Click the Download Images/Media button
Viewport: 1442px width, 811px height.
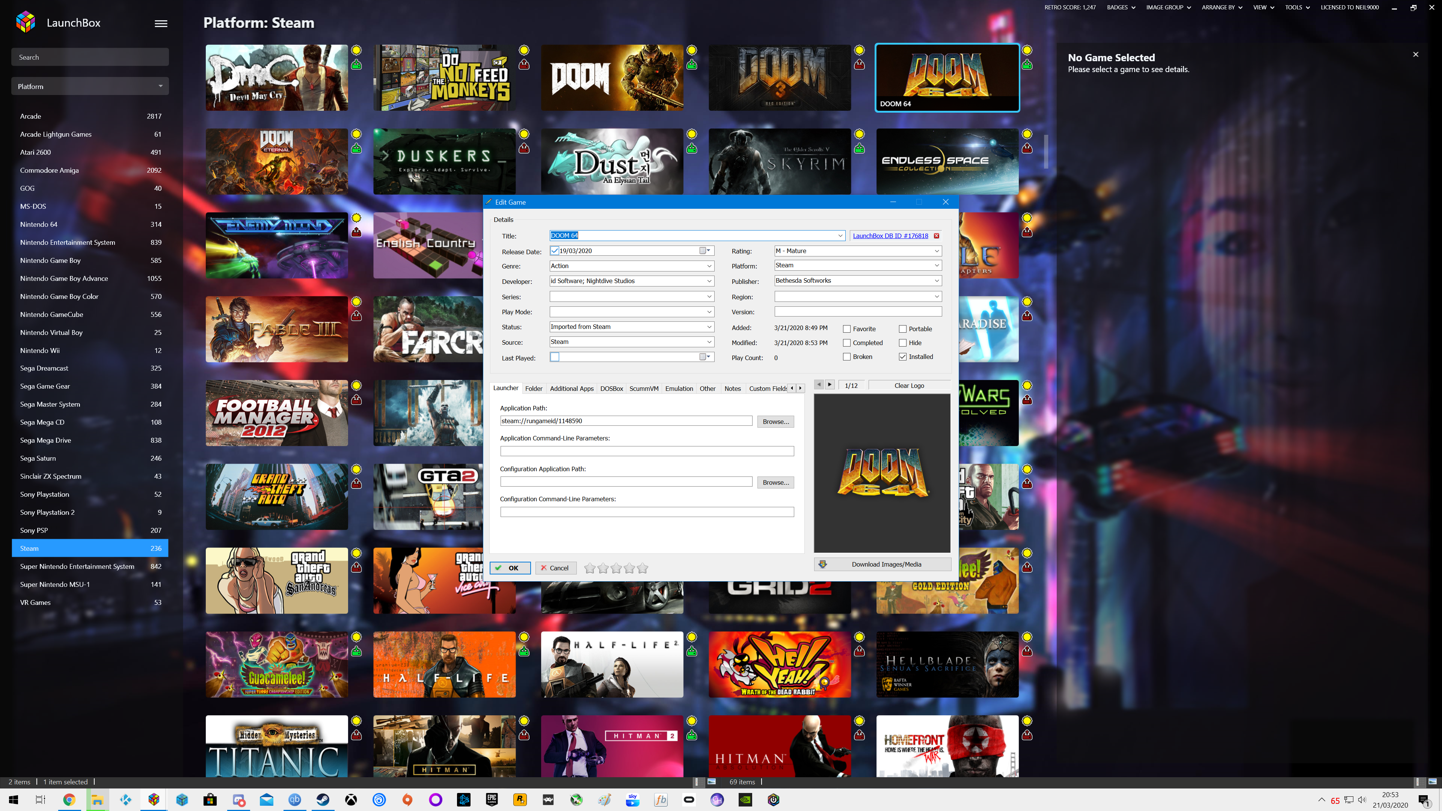point(882,564)
